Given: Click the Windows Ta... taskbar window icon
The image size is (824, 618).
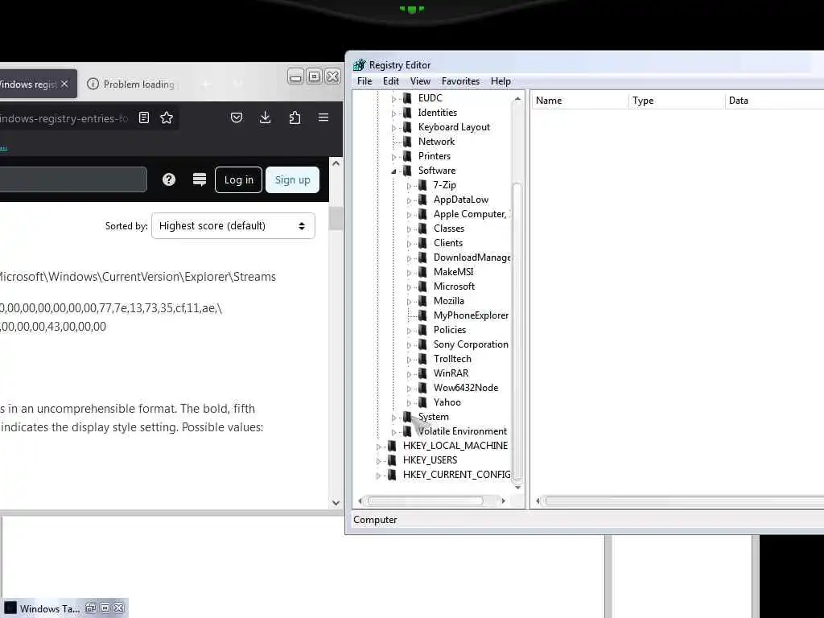Looking at the screenshot, I should point(10,608).
